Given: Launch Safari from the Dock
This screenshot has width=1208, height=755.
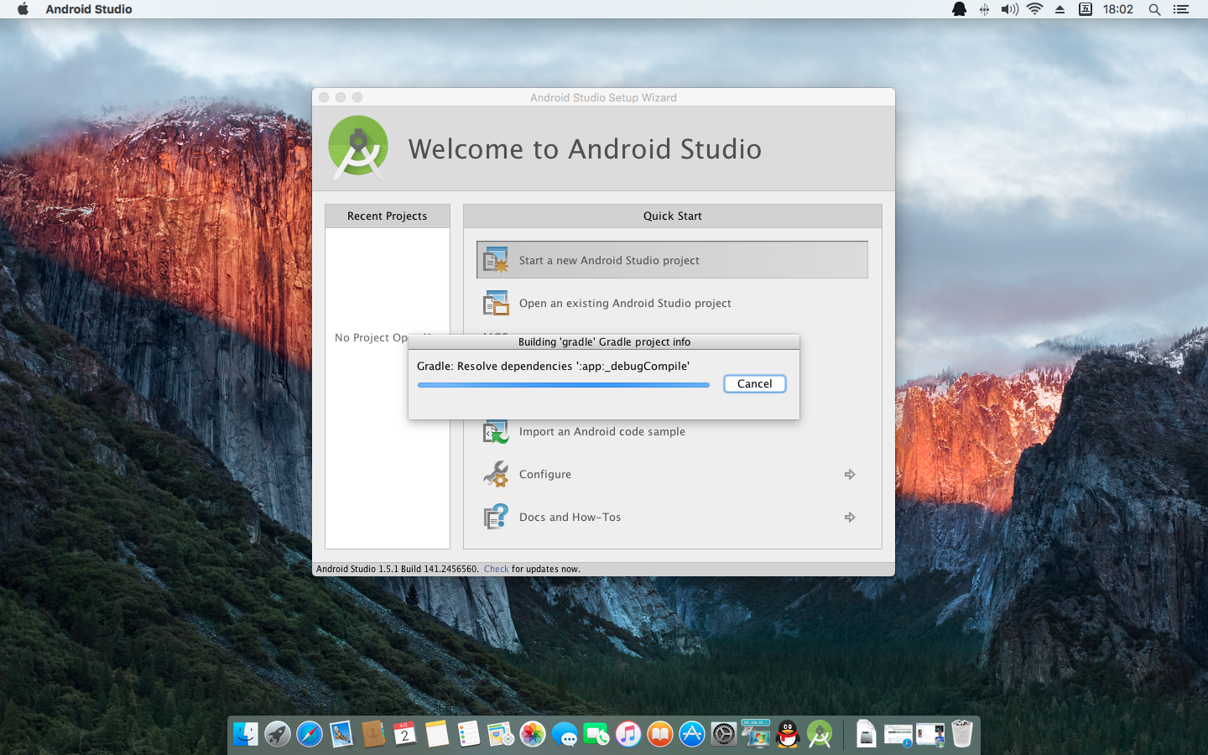Looking at the screenshot, I should tap(310, 735).
